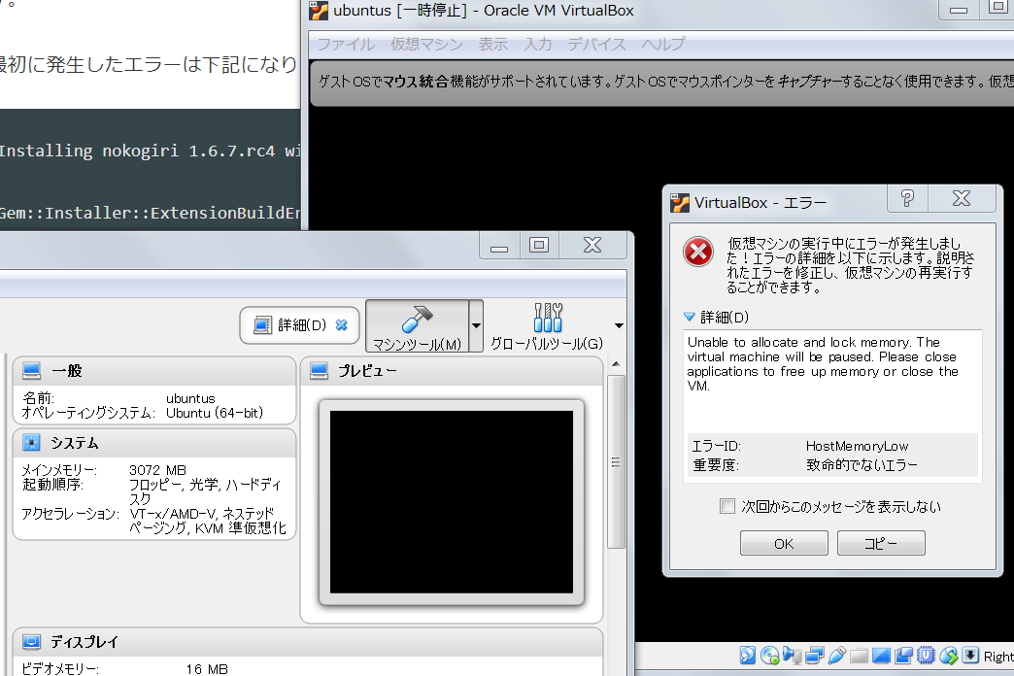Click the optical disc icon in the VM status bar

coord(769,656)
